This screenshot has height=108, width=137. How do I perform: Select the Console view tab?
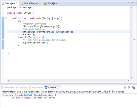point(52,87)
